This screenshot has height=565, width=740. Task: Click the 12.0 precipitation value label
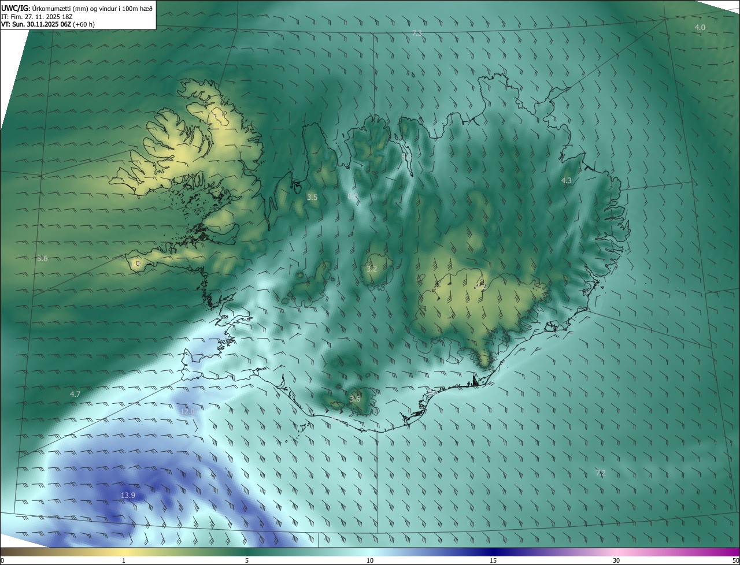(187, 412)
